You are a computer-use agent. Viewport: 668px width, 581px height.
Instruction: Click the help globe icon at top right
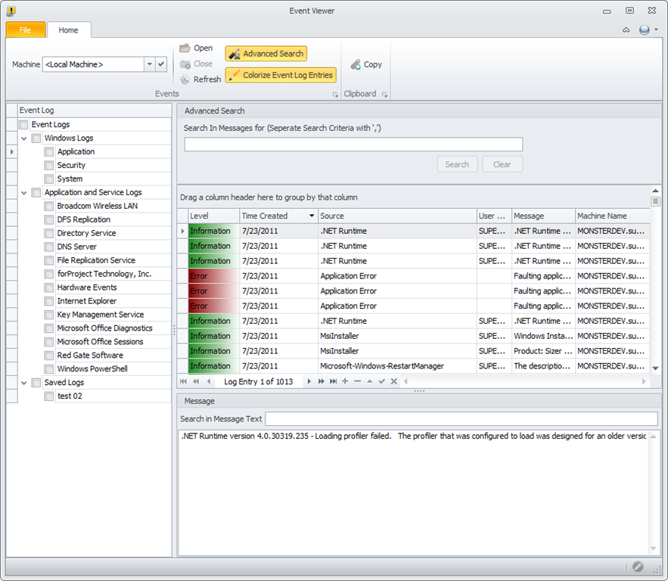pyautogui.click(x=644, y=30)
